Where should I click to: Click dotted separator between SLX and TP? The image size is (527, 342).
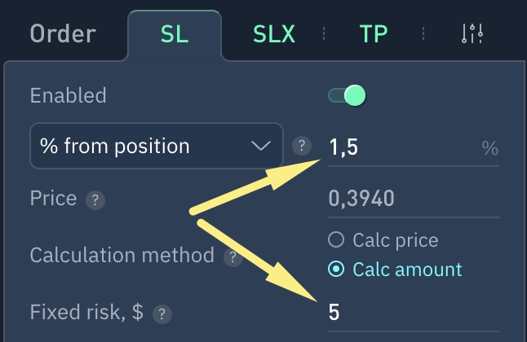click(x=324, y=33)
